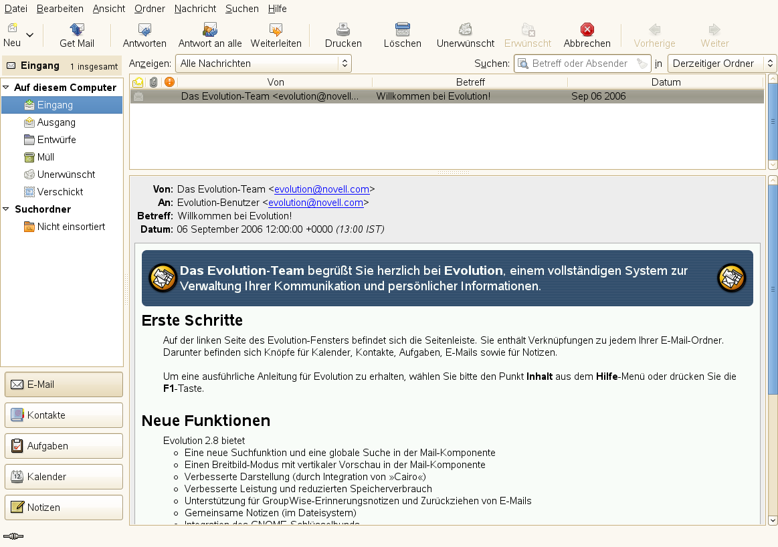Select the Eingang folder in sidebar
Screen dimensions: 778x547
(62, 105)
